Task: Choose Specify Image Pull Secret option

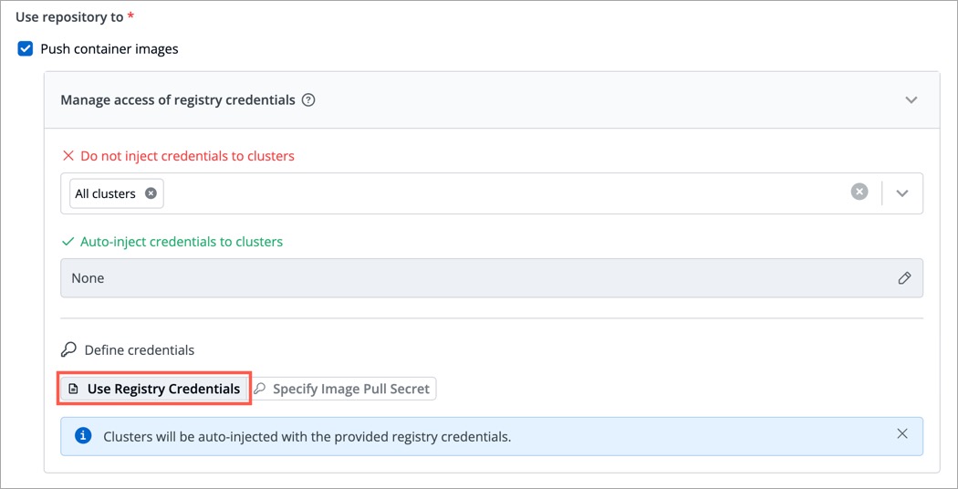Action: (x=344, y=389)
